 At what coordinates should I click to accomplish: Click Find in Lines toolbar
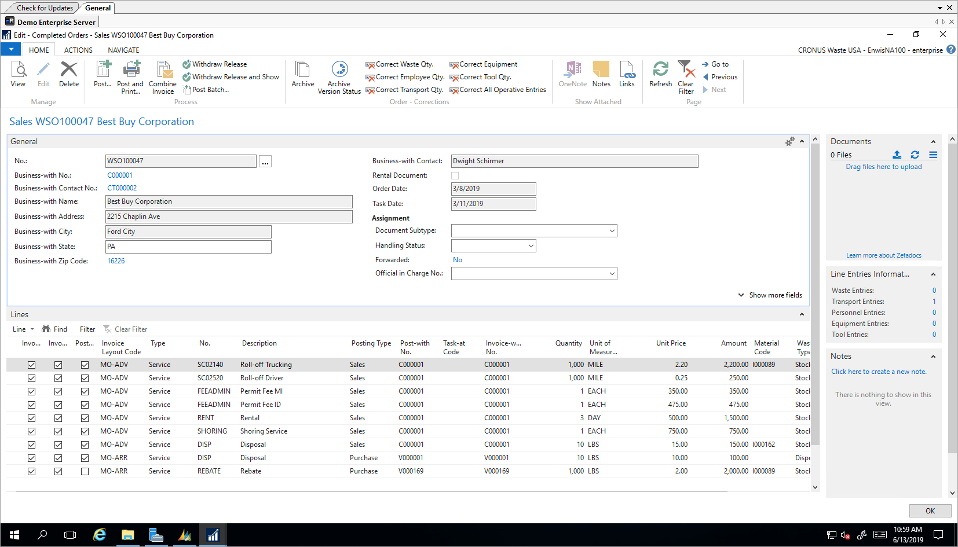tap(54, 329)
